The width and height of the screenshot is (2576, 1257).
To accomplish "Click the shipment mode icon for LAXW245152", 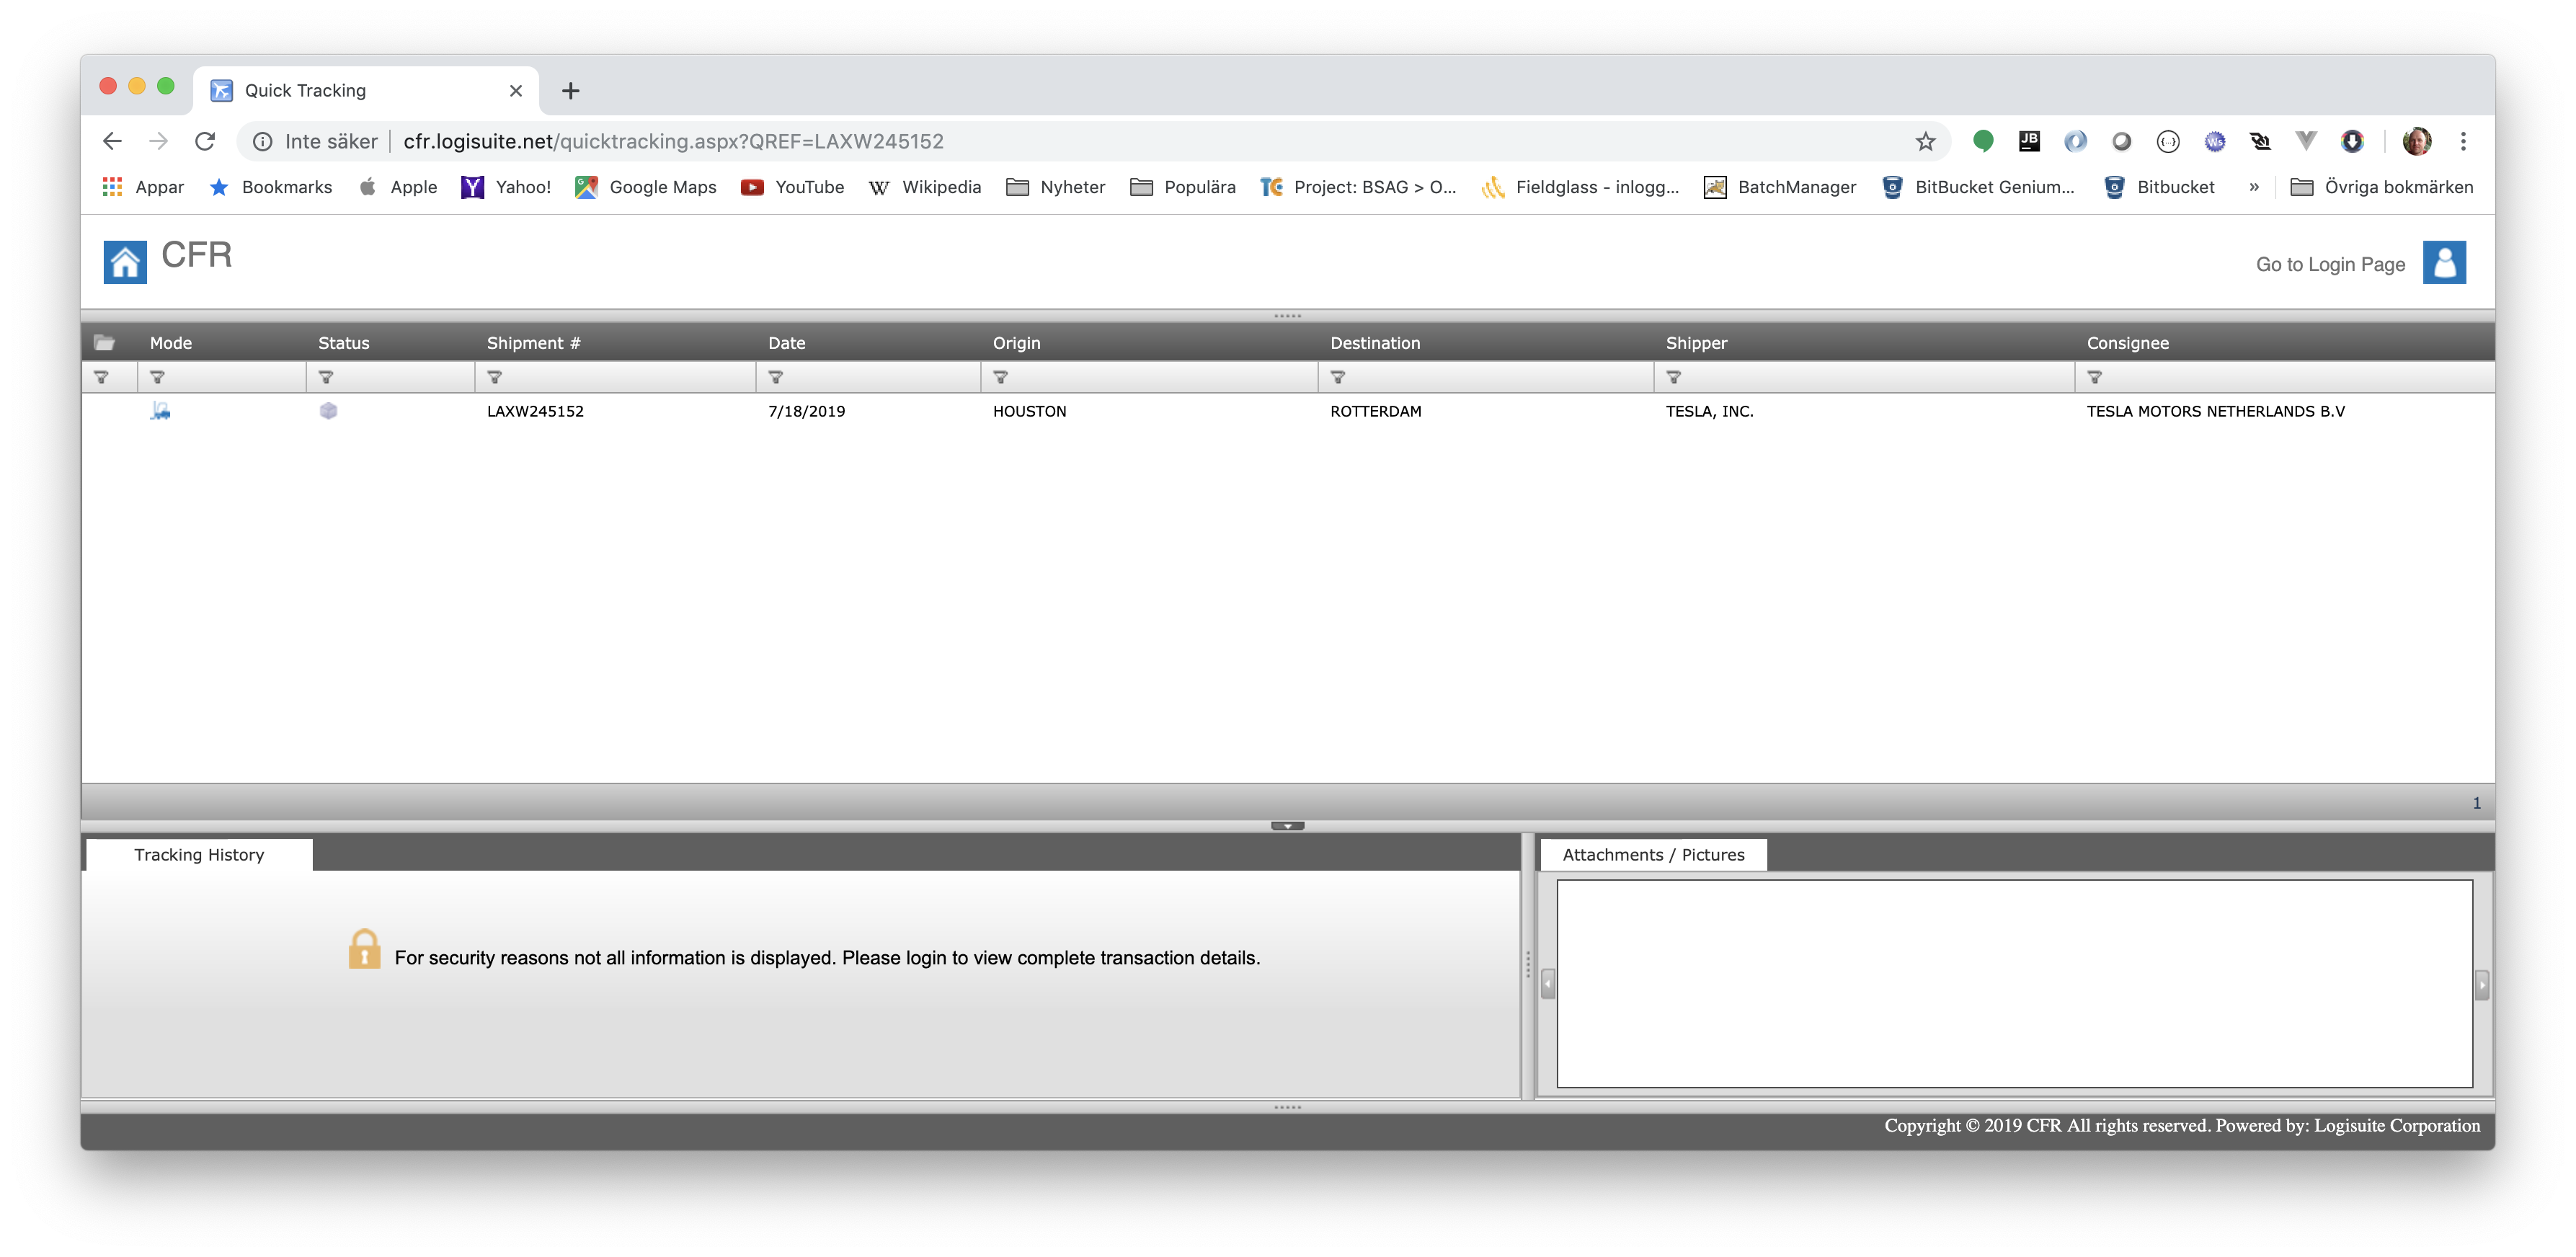I will click(160, 411).
